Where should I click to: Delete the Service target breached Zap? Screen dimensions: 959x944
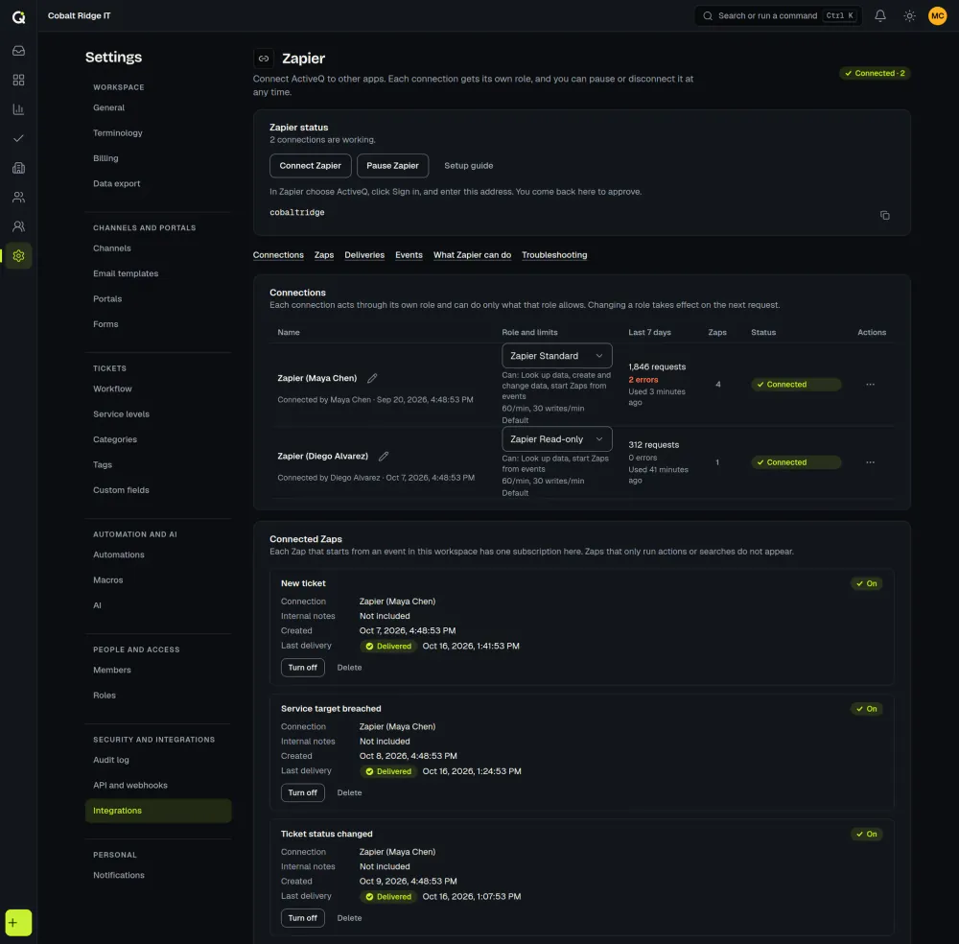[x=349, y=792]
